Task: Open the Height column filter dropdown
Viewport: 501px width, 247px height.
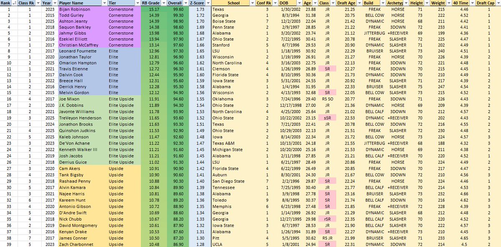Action: (428, 3)
